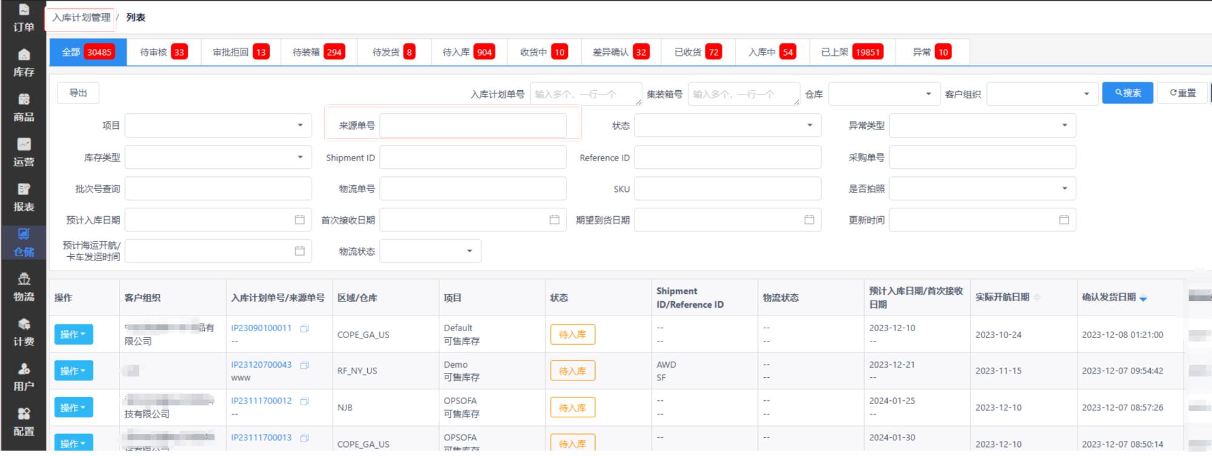This screenshot has height=456, width=1212.
Task: Open 操作 dropdown for first table row
Action: [x=73, y=334]
